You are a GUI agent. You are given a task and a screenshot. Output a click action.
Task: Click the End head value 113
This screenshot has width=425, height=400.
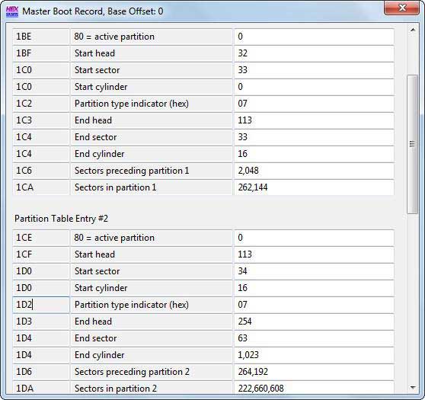[314, 120]
